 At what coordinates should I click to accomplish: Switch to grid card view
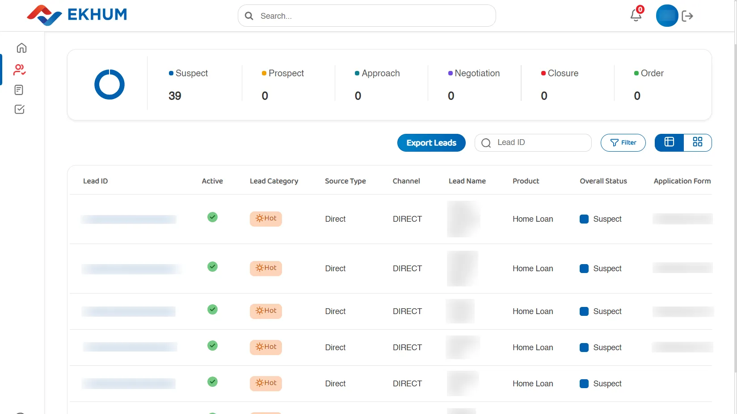697,142
